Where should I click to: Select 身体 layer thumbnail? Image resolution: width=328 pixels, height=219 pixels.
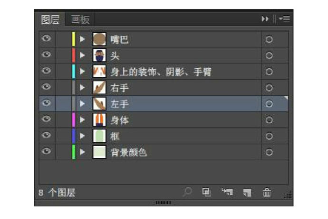(x=99, y=120)
